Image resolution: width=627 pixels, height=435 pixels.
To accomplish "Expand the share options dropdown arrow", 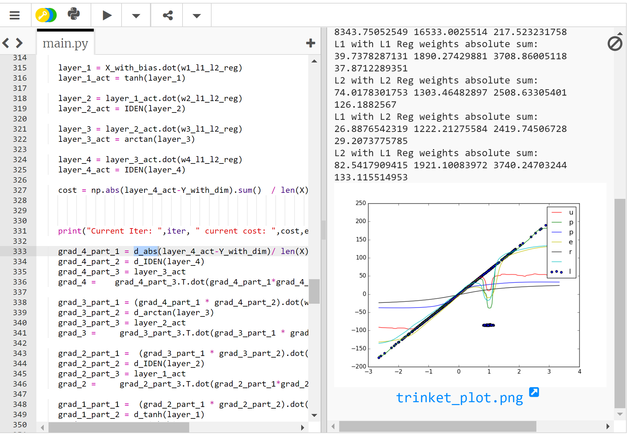I will [197, 16].
